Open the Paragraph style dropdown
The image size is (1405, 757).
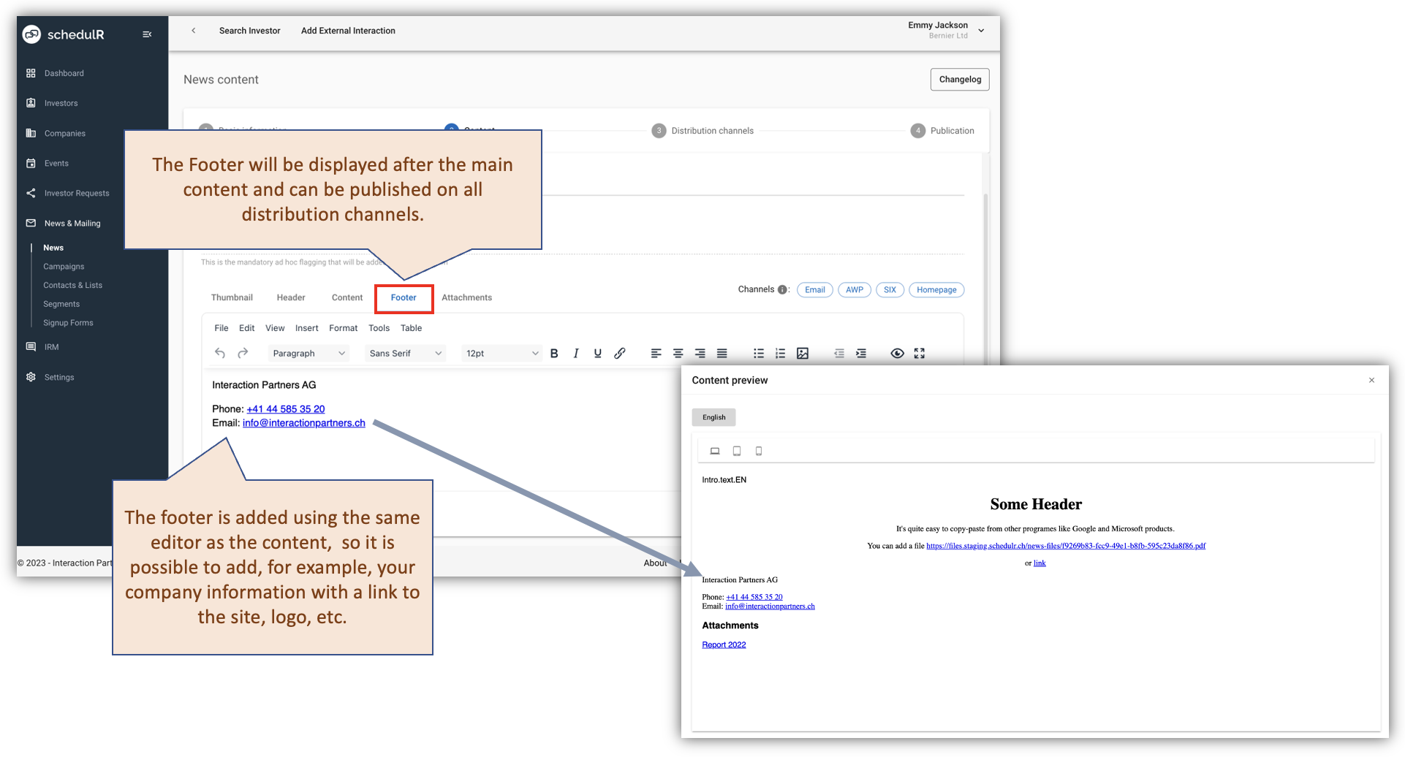pyautogui.click(x=308, y=353)
